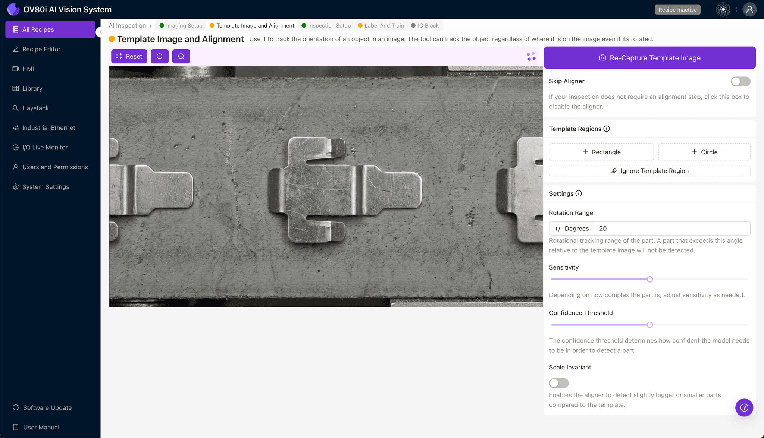Click the Settings info icon
The height and width of the screenshot is (438, 764).
[x=579, y=193]
